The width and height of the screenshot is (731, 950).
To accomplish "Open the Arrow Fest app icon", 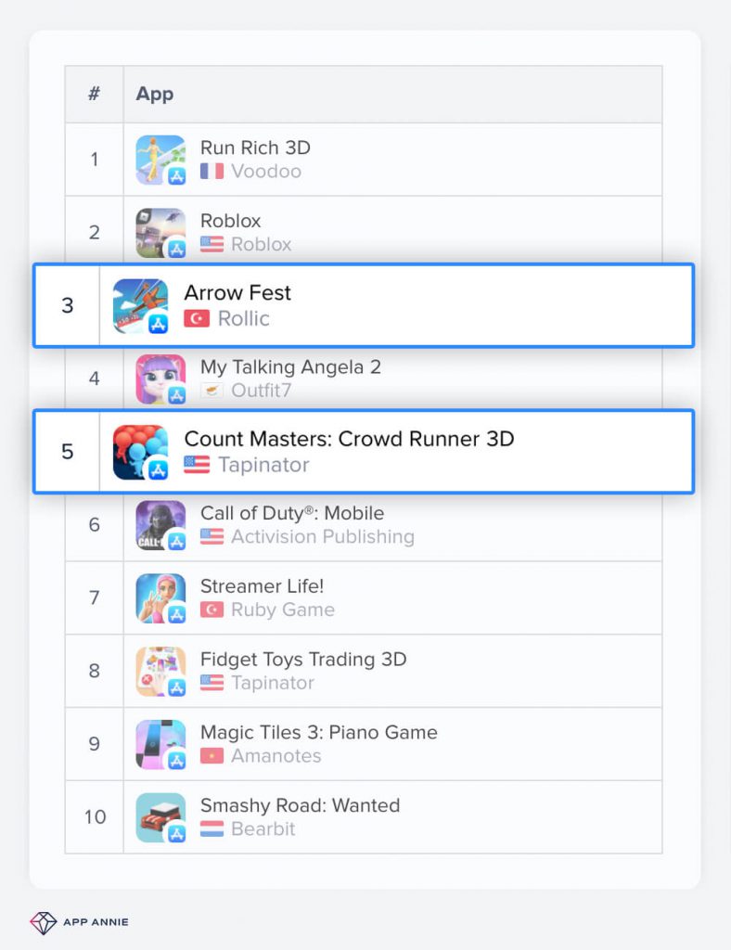I will 140,305.
